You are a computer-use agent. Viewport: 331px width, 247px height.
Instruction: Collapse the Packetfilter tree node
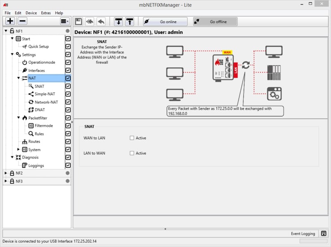[x=19, y=118]
